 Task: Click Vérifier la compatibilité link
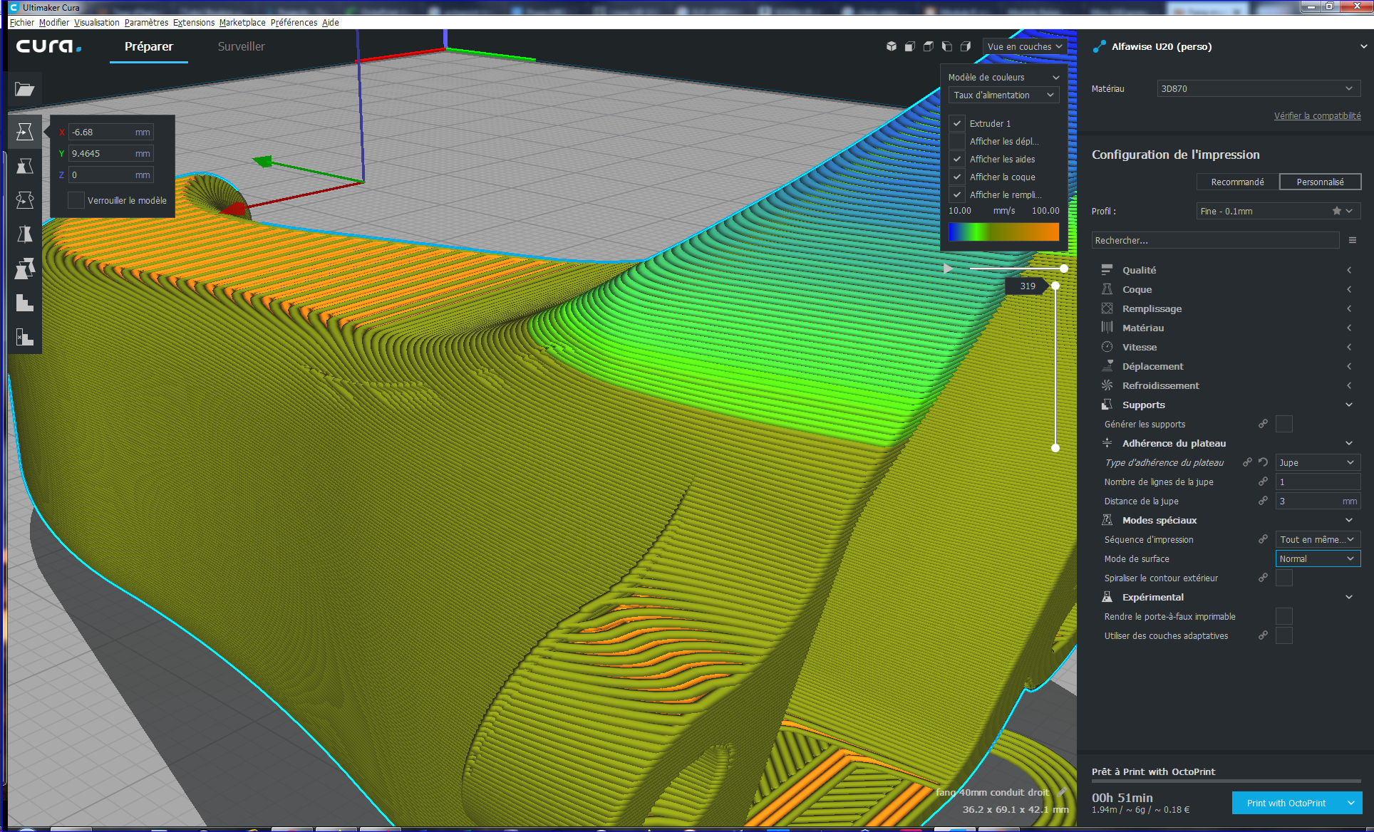click(1317, 115)
